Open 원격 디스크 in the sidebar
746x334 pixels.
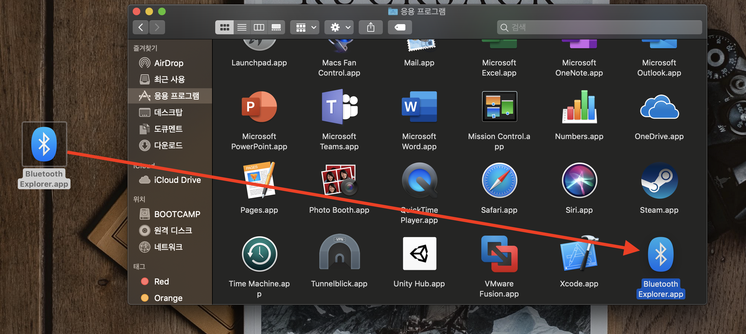[x=170, y=230]
